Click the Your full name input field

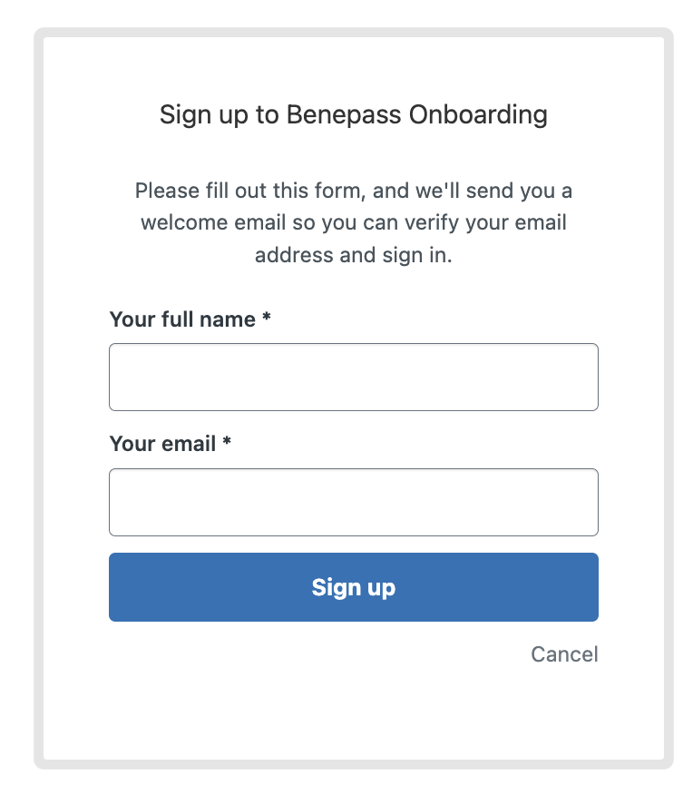[x=353, y=377]
